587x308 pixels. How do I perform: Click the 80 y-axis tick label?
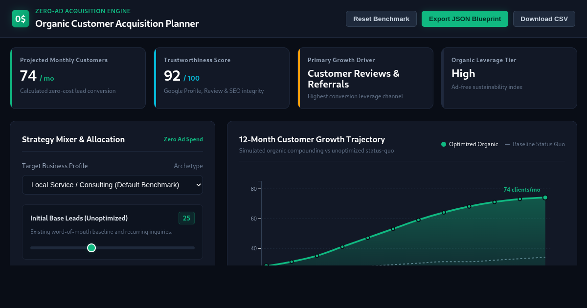click(x=253, y=189)
